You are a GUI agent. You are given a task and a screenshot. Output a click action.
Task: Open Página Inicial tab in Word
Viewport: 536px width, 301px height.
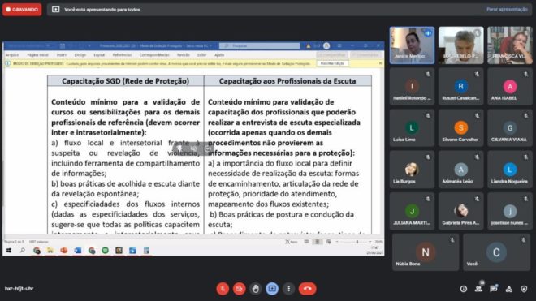pyautogui.click(x=37, y=54)
